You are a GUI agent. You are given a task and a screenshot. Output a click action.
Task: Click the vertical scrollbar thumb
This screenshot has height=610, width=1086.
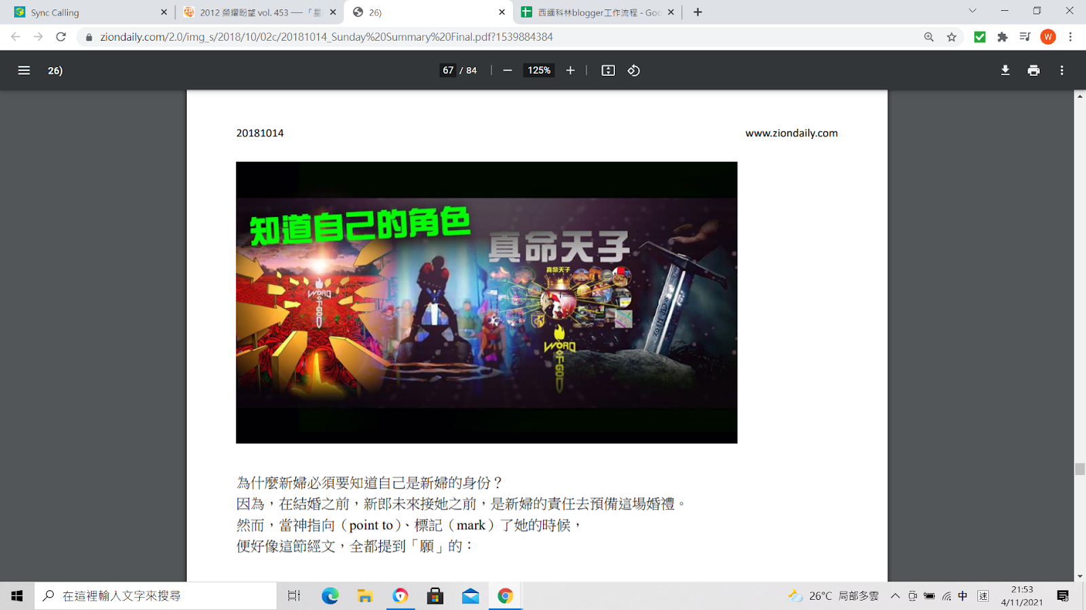pos(1080,469)
